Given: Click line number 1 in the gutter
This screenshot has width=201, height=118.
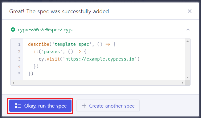Looking at the screenshot, I should 19,44.
